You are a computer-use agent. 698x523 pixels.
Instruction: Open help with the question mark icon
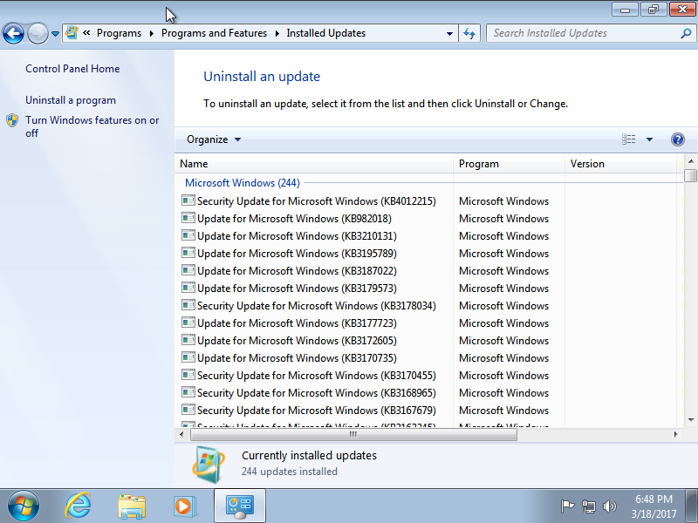pyautogui.click(x=678, y=139)
